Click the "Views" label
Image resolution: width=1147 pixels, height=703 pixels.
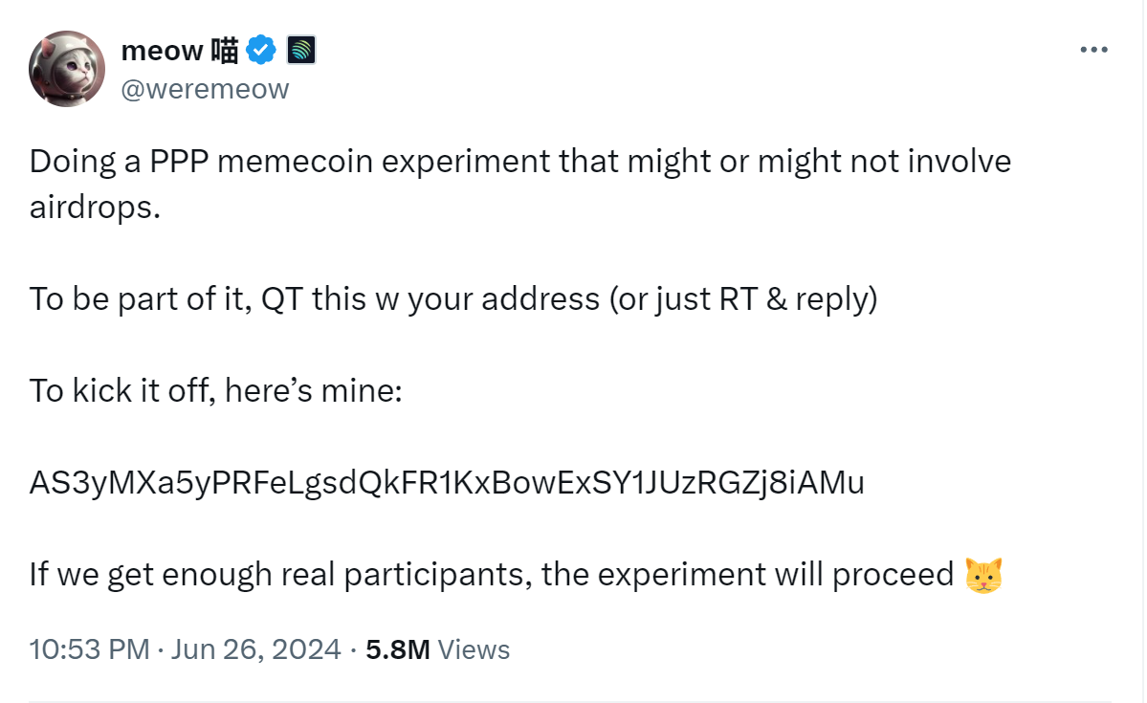click(474, 649)
